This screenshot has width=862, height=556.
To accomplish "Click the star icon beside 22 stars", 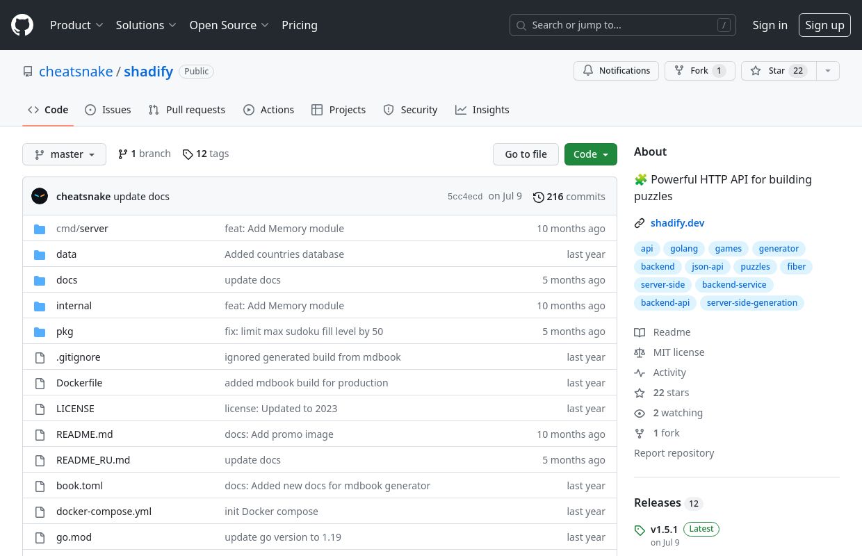I will click(x=640, y=393).
